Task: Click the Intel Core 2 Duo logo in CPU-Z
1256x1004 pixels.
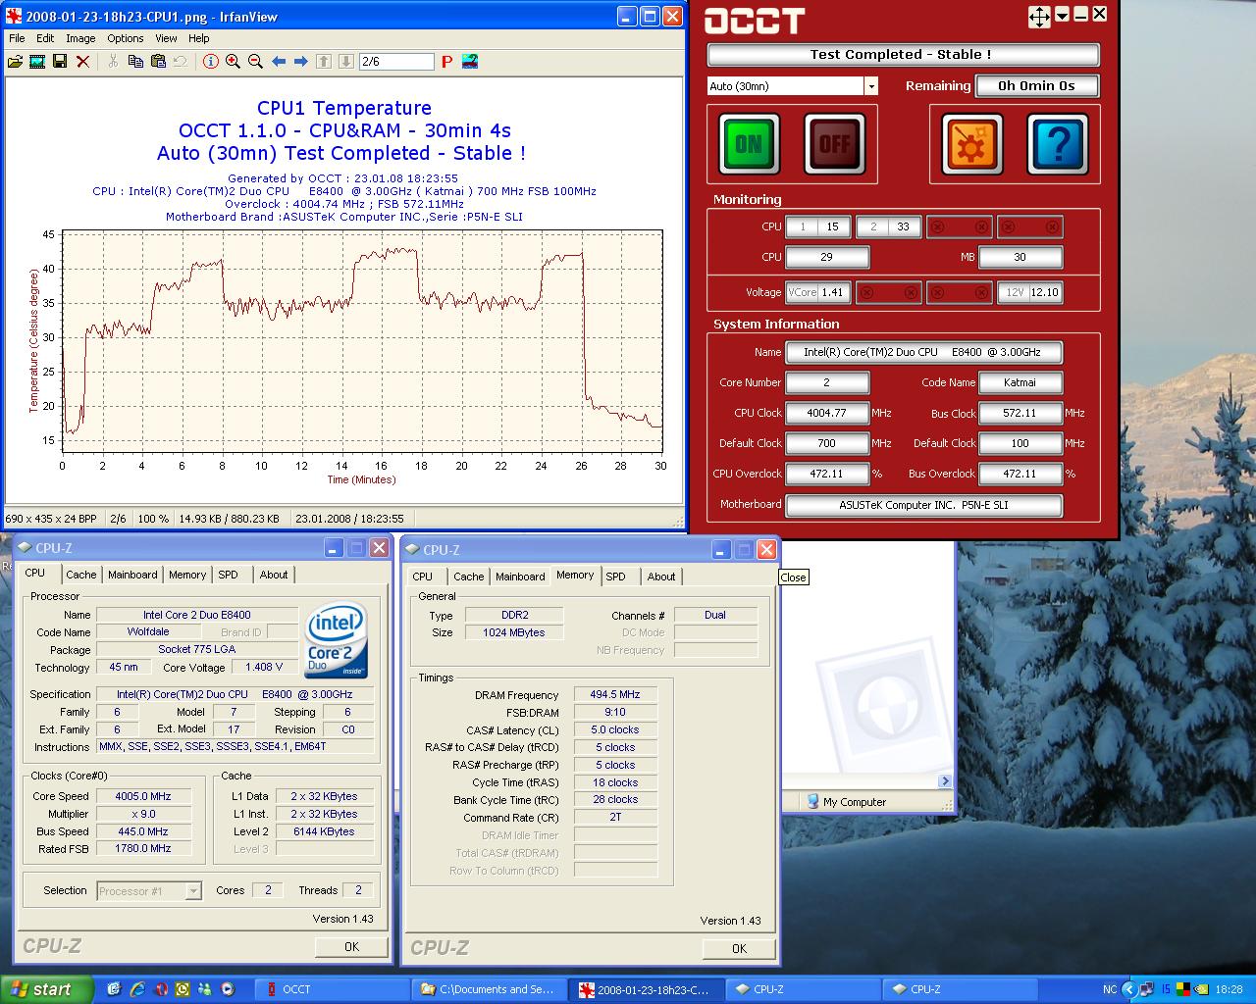Action: 337,640
